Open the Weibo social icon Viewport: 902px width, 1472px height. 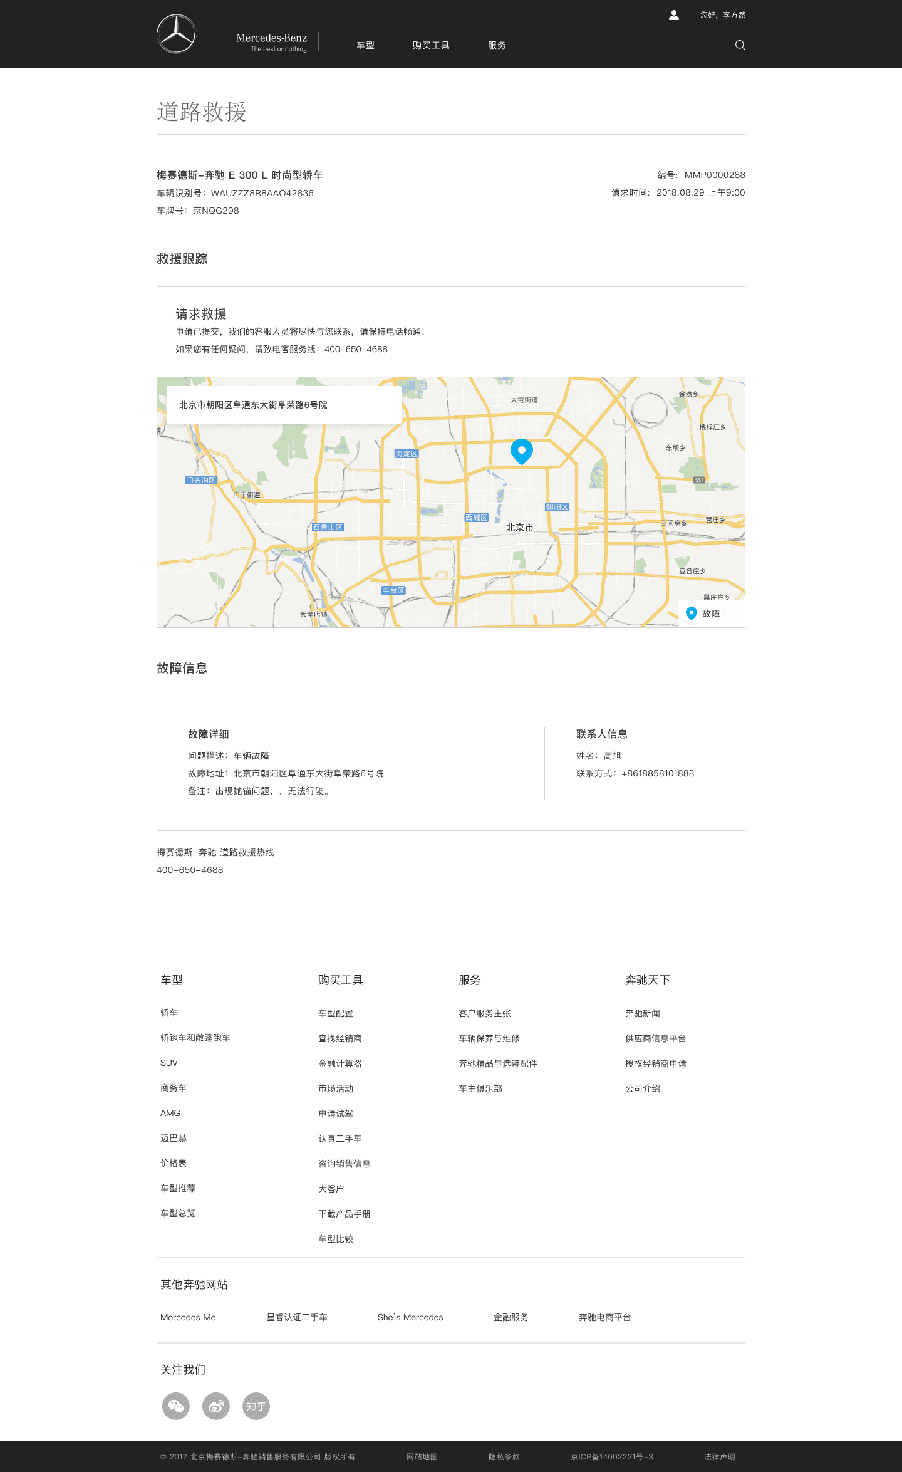[x=216, y=1406]
